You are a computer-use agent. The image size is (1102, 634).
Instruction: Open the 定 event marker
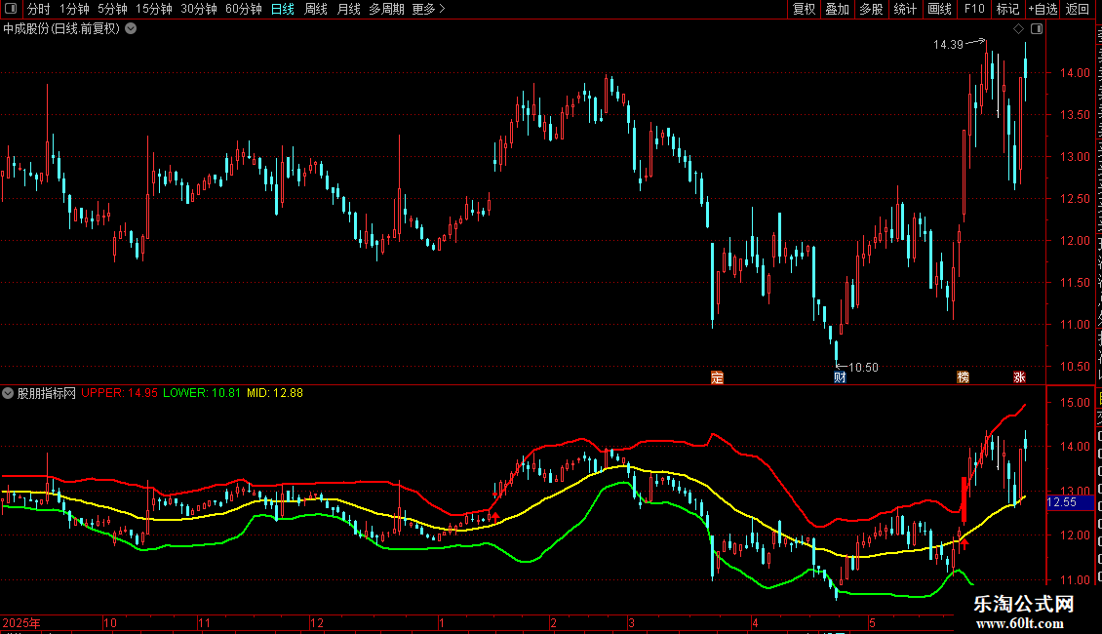(x=717, y=377)
